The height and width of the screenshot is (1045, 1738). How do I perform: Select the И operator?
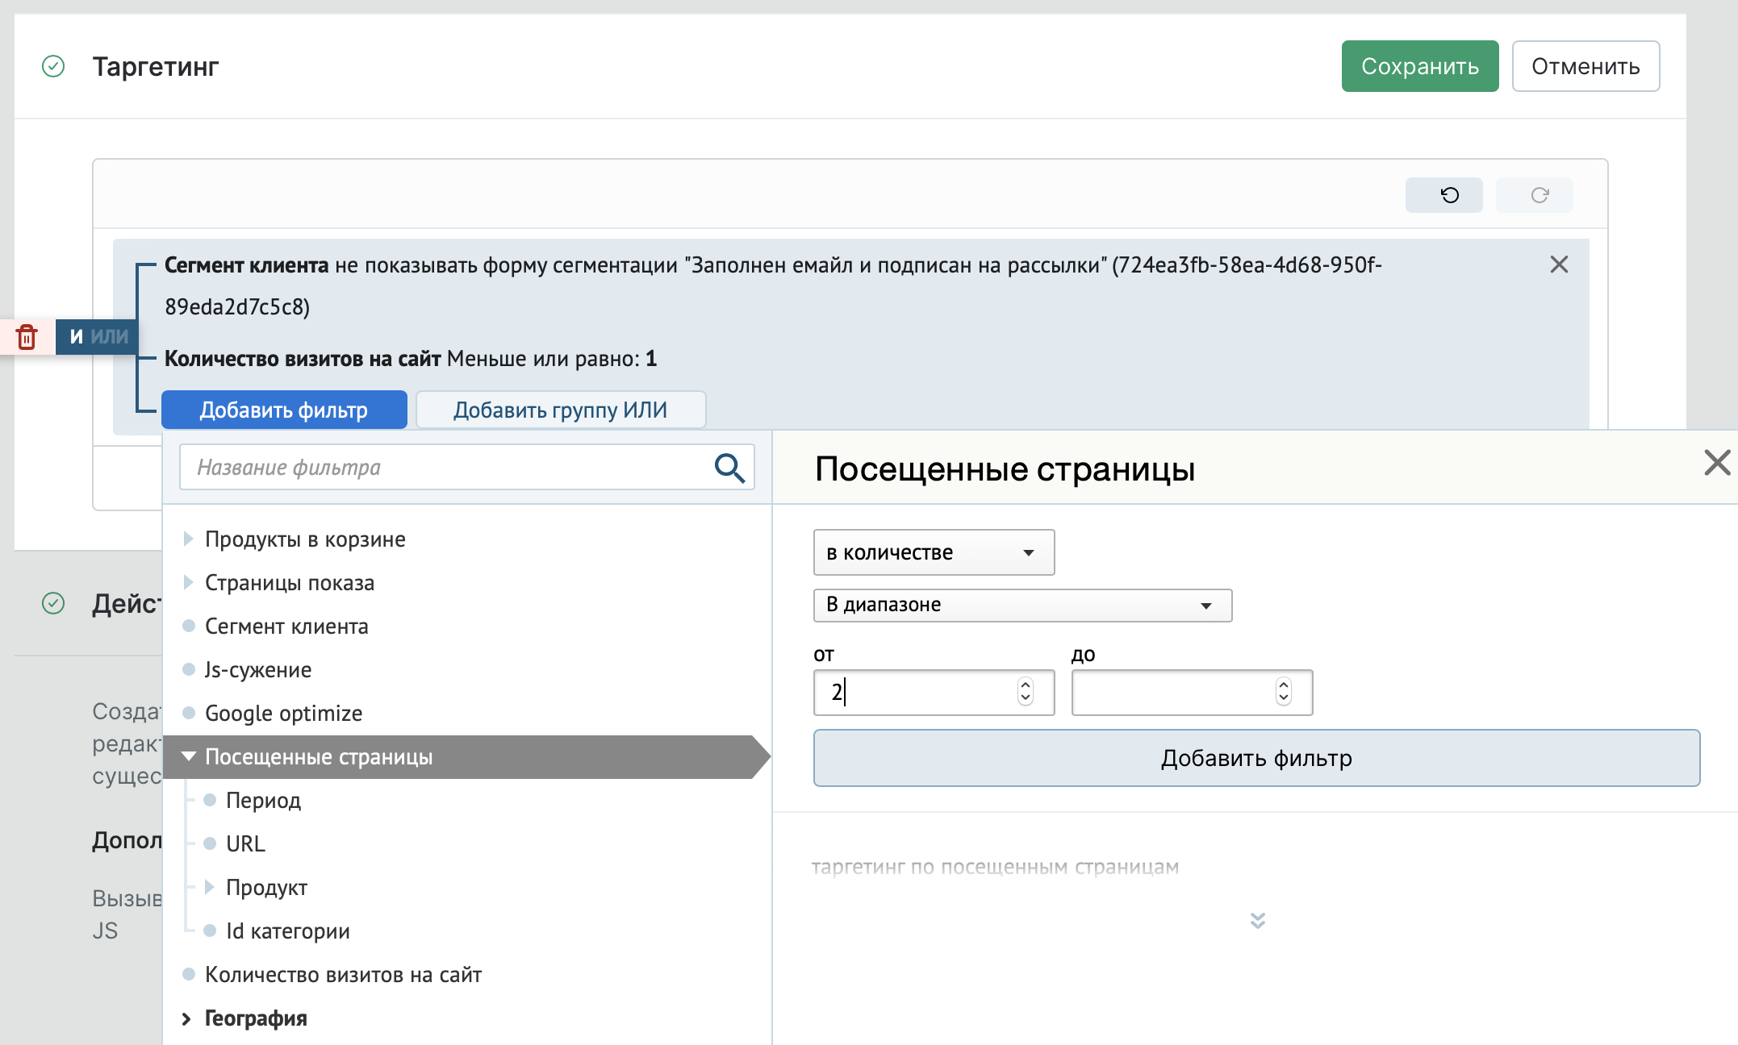coord(77,336)
